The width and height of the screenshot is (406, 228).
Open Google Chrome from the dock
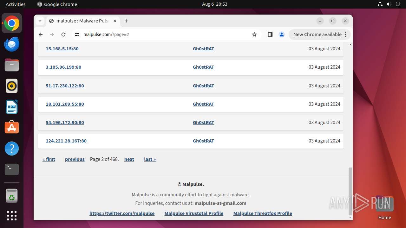[x=12, y=23]
